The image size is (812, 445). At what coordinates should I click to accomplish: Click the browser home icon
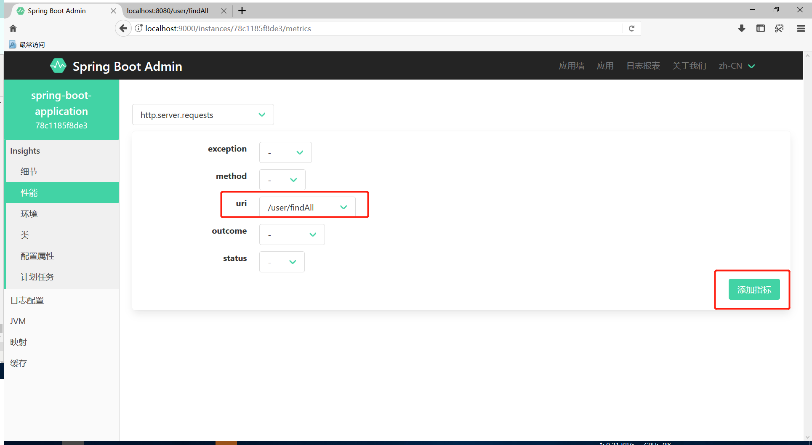click(13, 29)
